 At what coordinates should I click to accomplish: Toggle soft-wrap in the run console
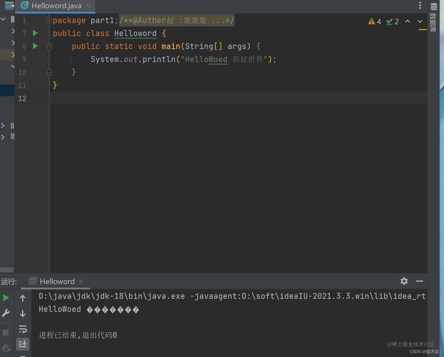coord(23,330)
